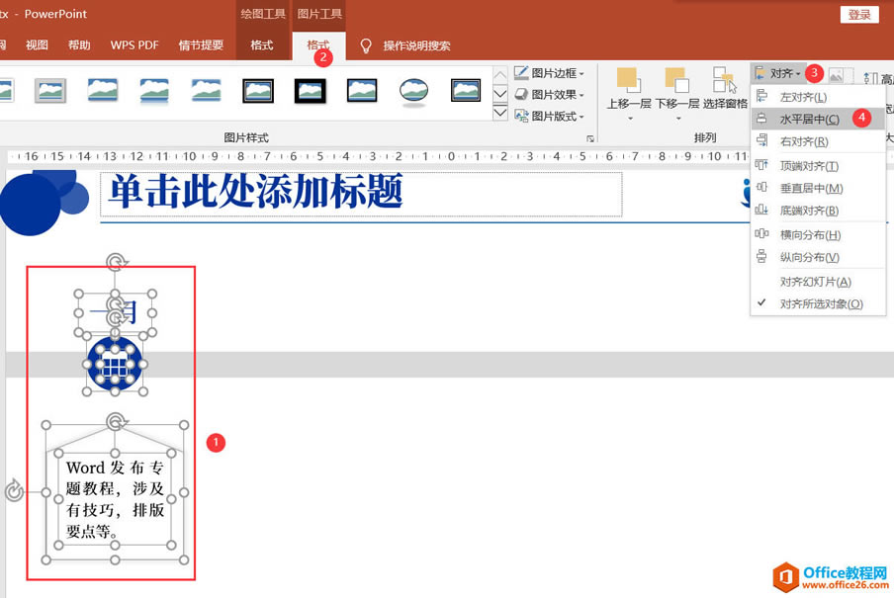Click the black-framed picture style swatch
Screen dimensions: 894x598
click(x=310, y=89)
